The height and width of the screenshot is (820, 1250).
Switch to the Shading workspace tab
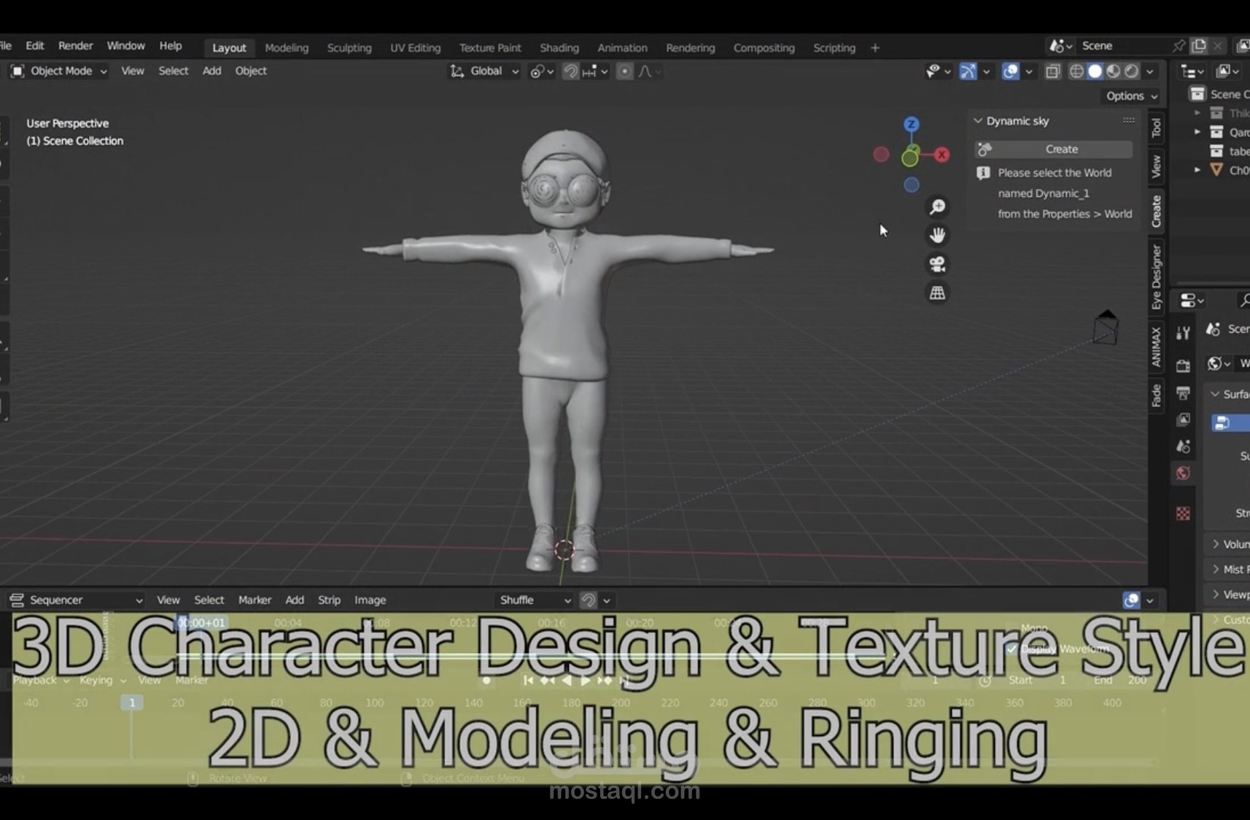pyautogui.click(x=559, y=47)
